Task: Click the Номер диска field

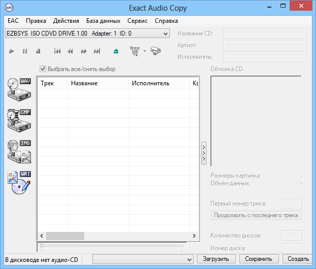Action: point(292,248)
